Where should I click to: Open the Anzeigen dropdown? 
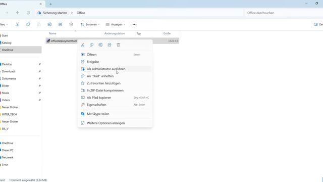click(116, 24)
